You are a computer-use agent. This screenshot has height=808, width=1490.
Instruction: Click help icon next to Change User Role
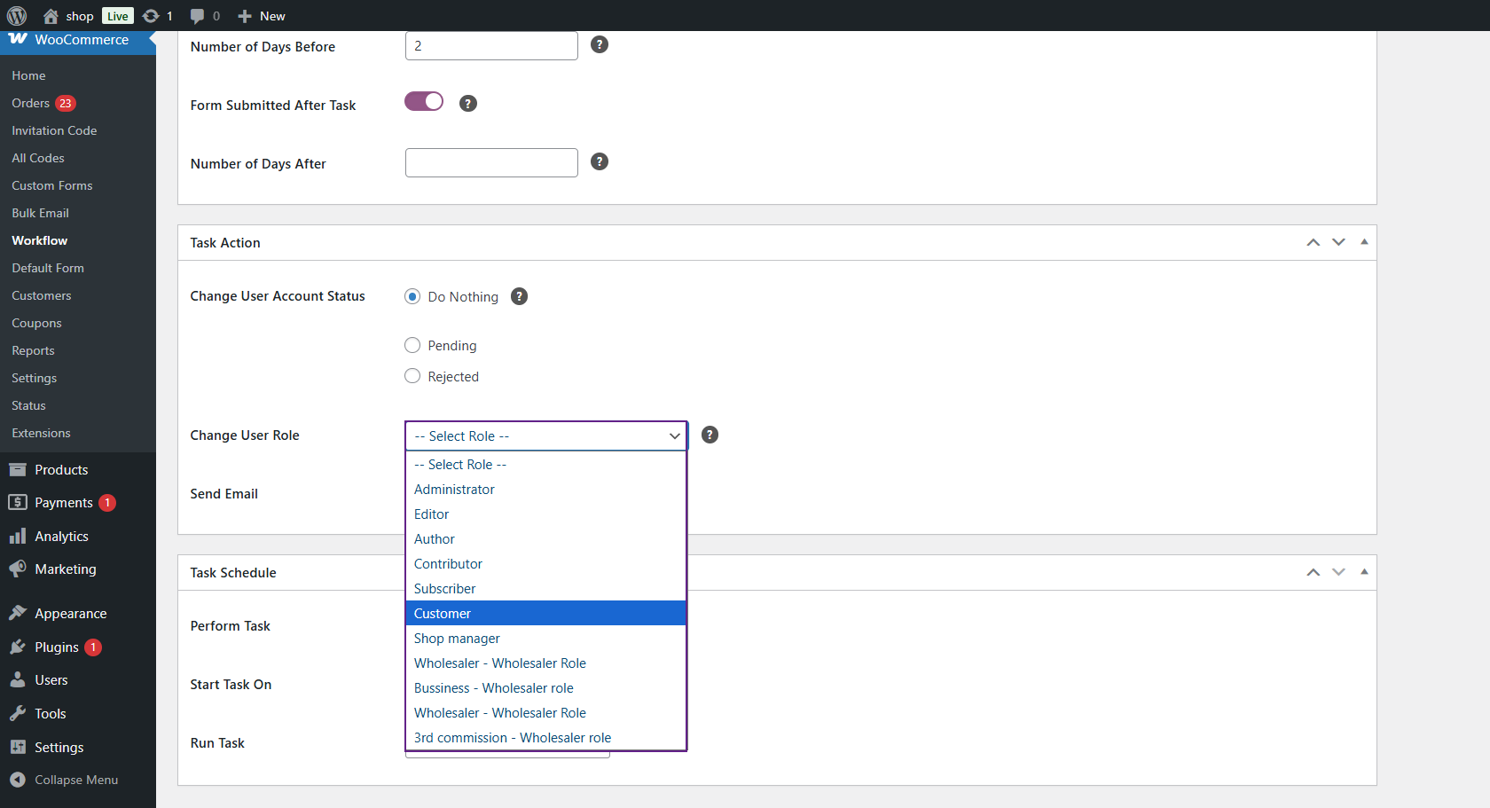tap(710, 435)
